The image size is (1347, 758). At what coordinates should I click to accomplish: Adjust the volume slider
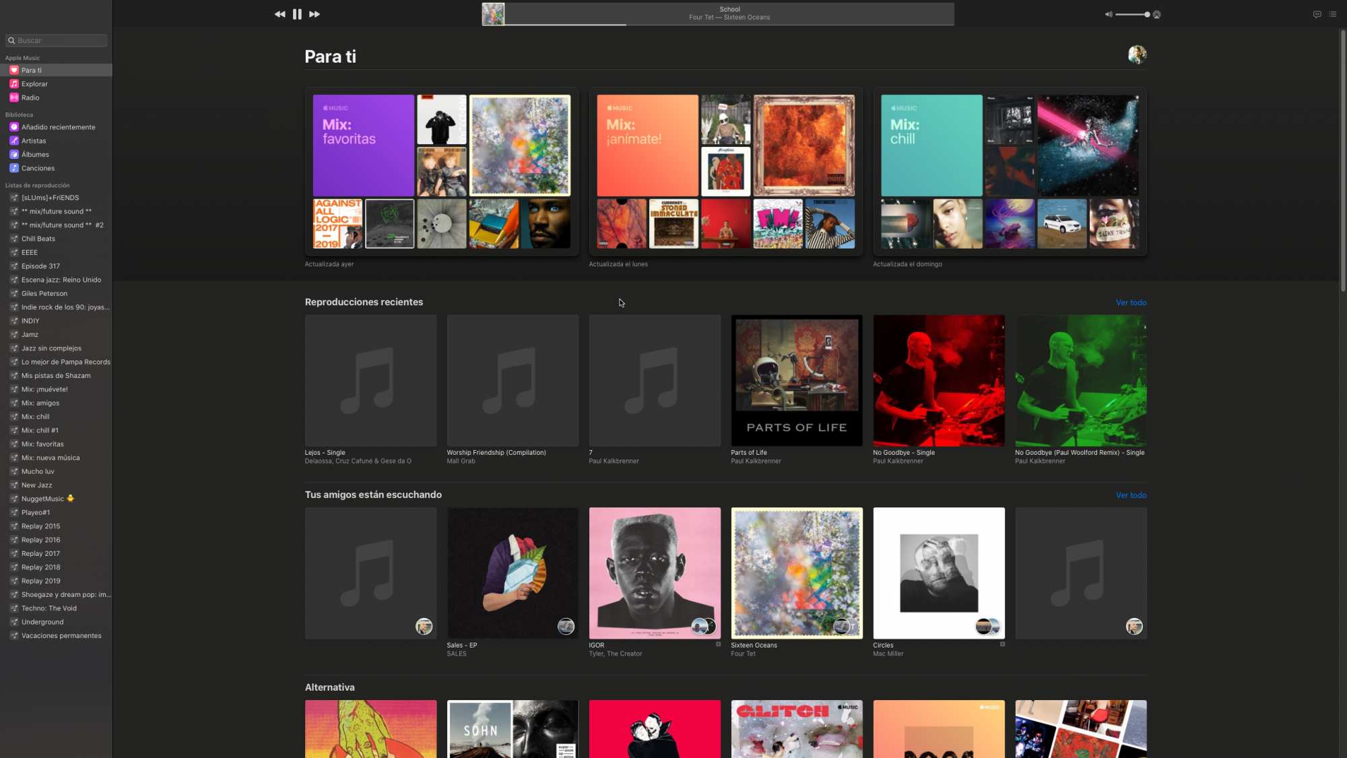(1133, 14)
